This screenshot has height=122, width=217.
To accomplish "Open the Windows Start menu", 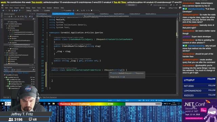I will [2, 104].
